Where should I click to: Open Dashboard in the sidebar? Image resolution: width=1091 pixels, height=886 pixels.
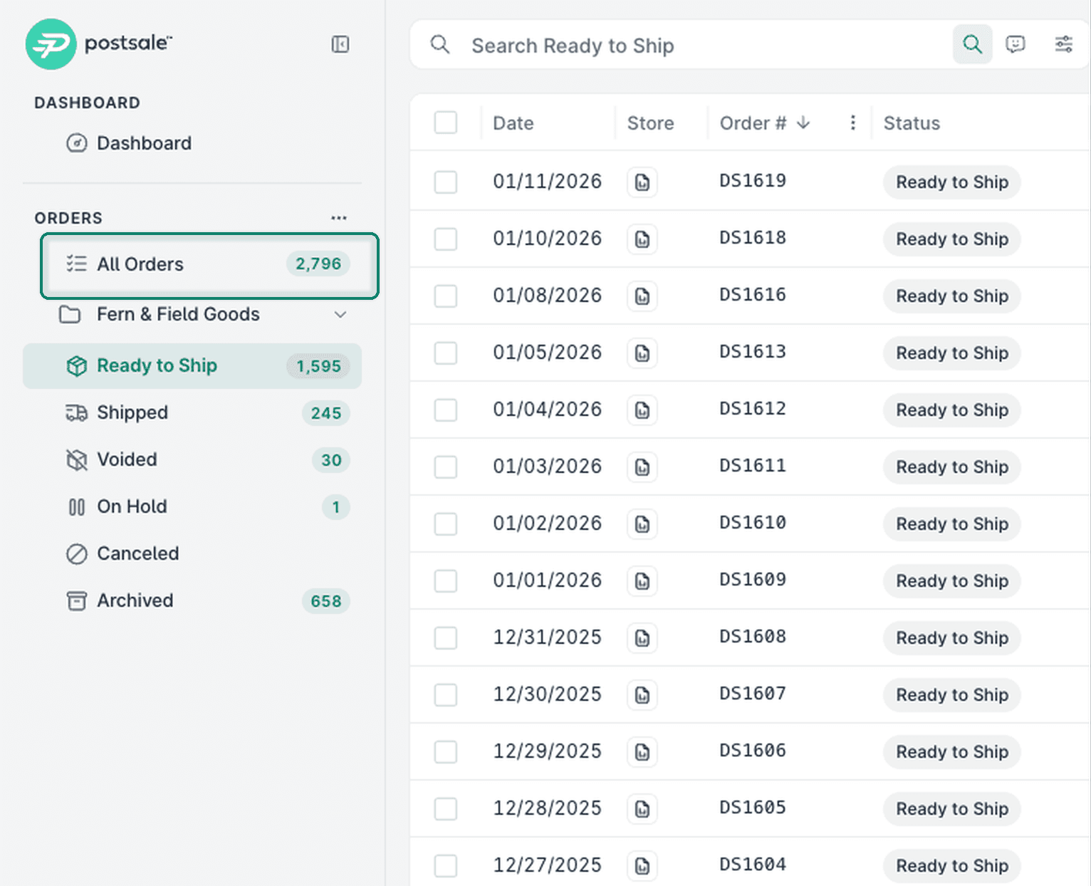click(x=192, y=143)
